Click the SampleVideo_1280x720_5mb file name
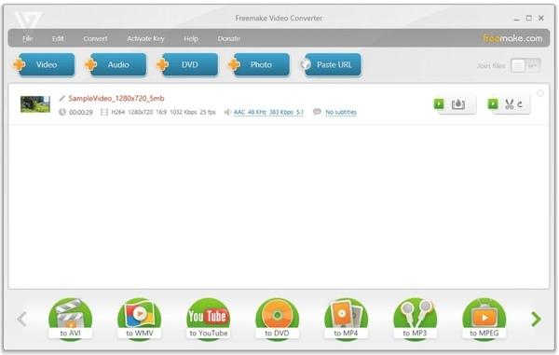The width and height of the screenshot is (559, 355). (116, 98)
